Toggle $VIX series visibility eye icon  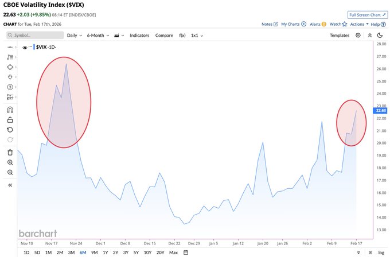click(25, 47)
